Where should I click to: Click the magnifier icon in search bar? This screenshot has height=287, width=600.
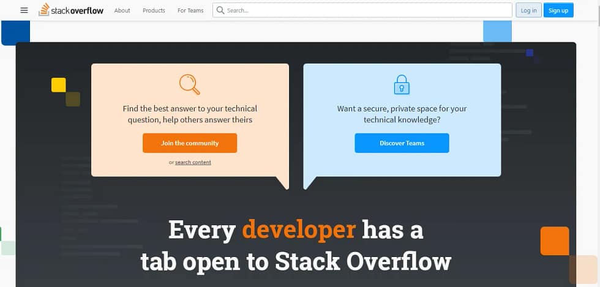tap(220, 10)
